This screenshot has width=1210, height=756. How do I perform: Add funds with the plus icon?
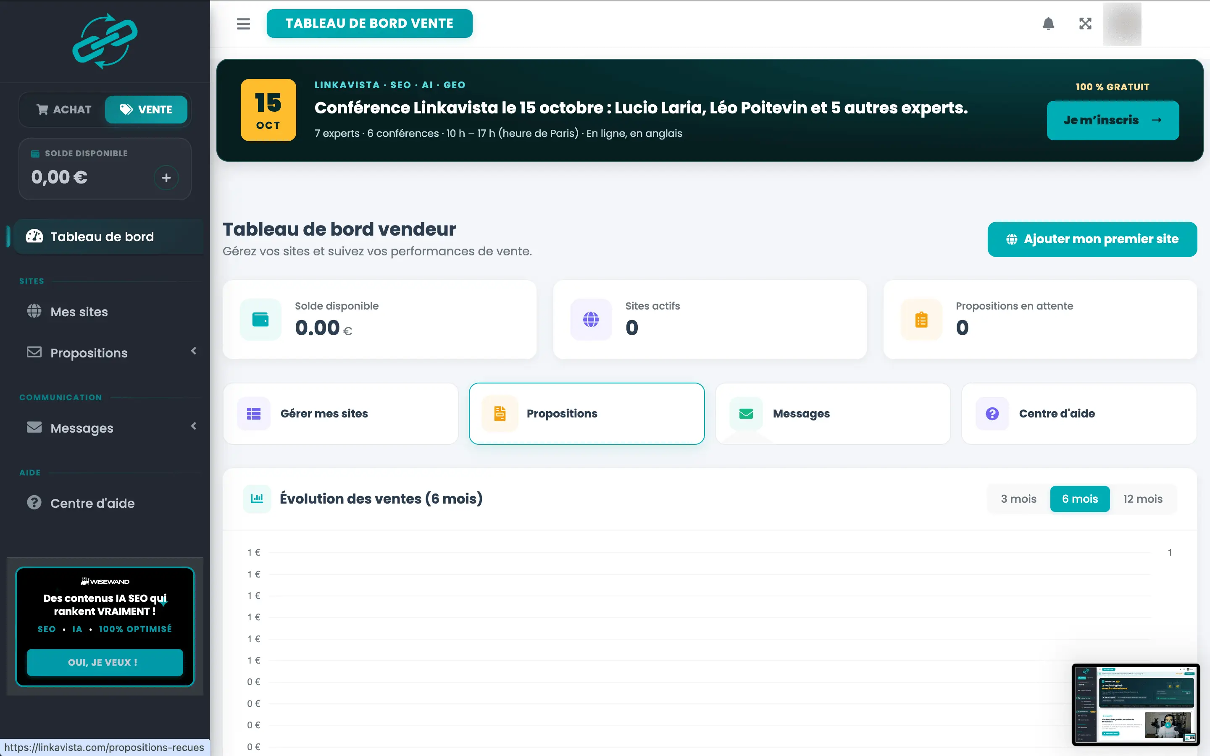coord(166,178)
